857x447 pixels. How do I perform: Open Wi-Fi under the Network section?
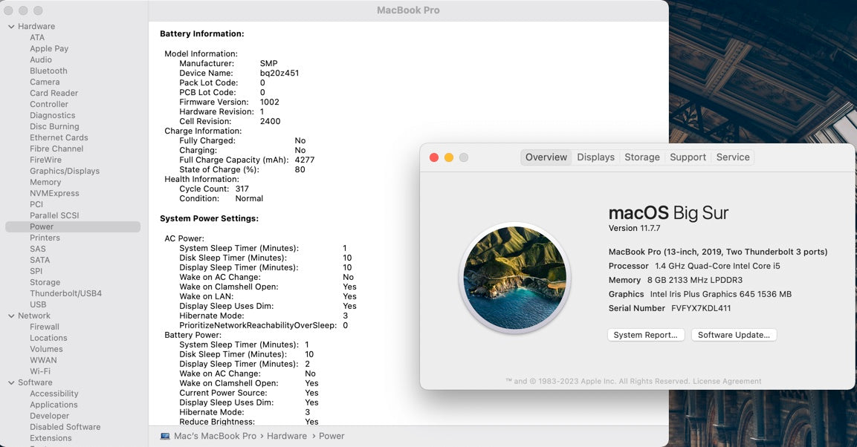tap(40, 372)
